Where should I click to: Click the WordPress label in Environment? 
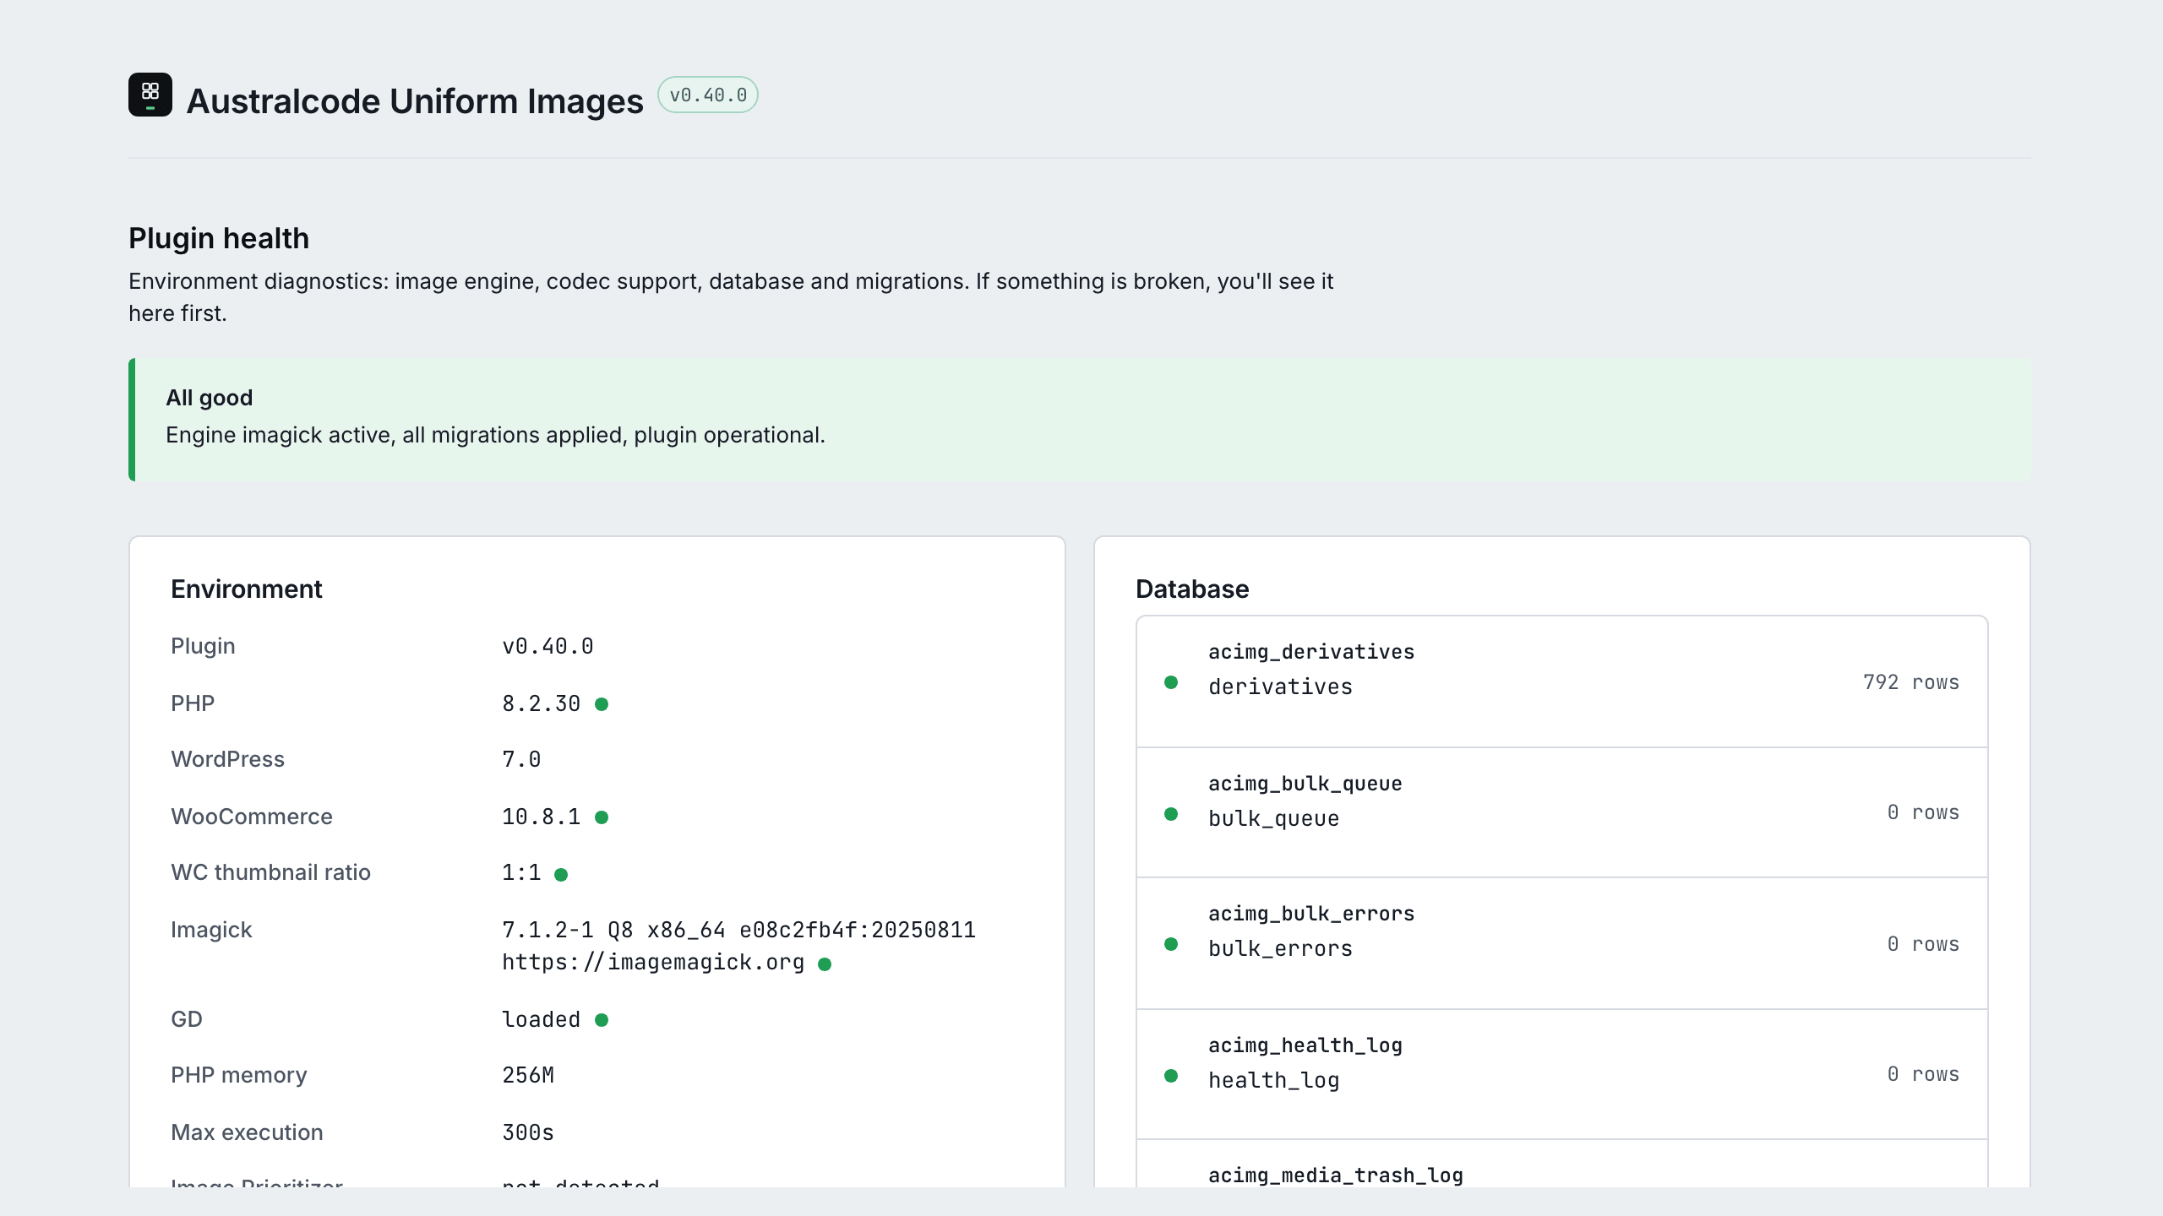point(227,759)
